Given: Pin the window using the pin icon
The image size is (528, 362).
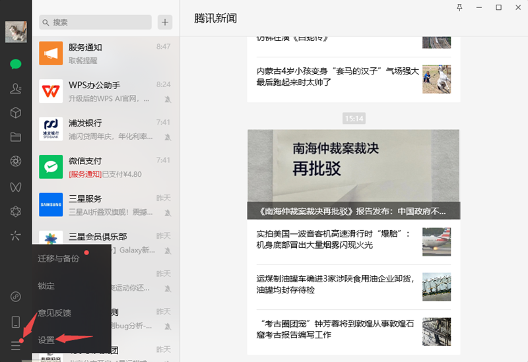Looking at the screenshot, I should point(459,7).
